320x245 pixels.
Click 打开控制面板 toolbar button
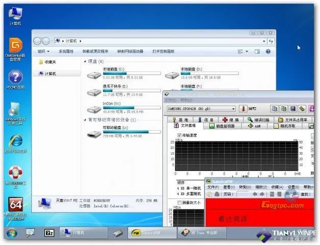(x=163, y=51)
